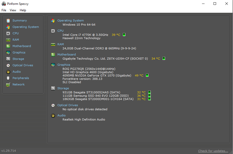Click the Check for updates link
This screenshot has width=233, height=154.
tap(213, 151)
